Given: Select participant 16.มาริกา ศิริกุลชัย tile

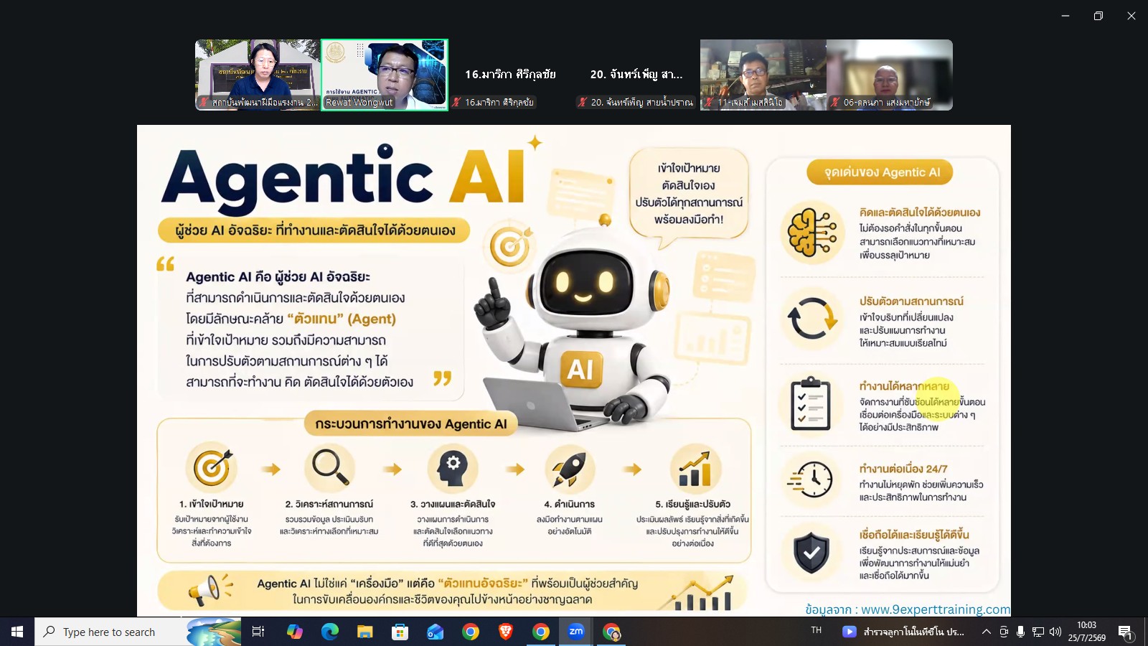Looking at the screenshot, I should pos(511,75).
